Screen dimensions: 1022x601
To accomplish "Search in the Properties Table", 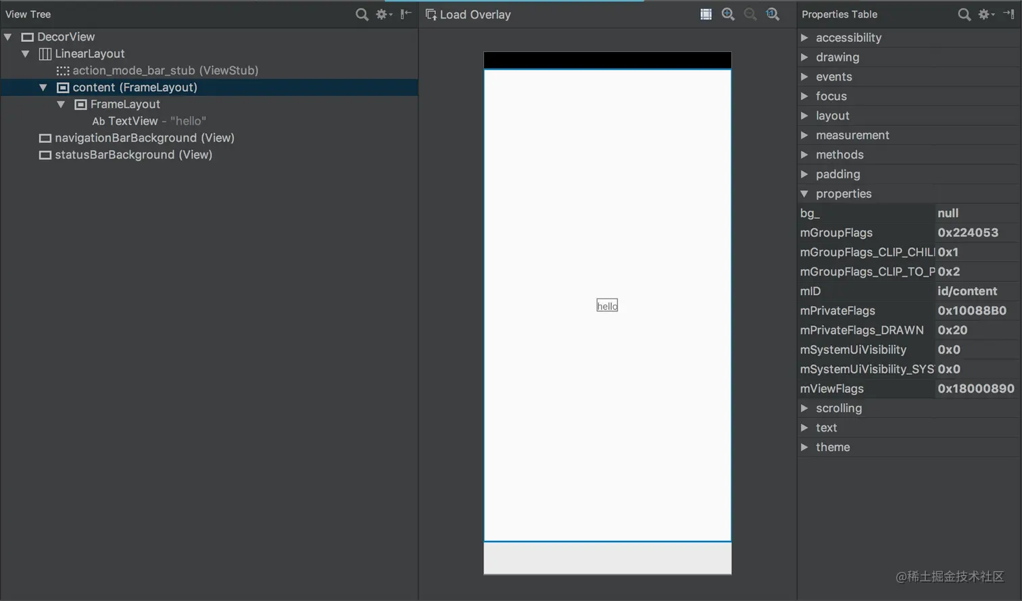I will point(964,14).
